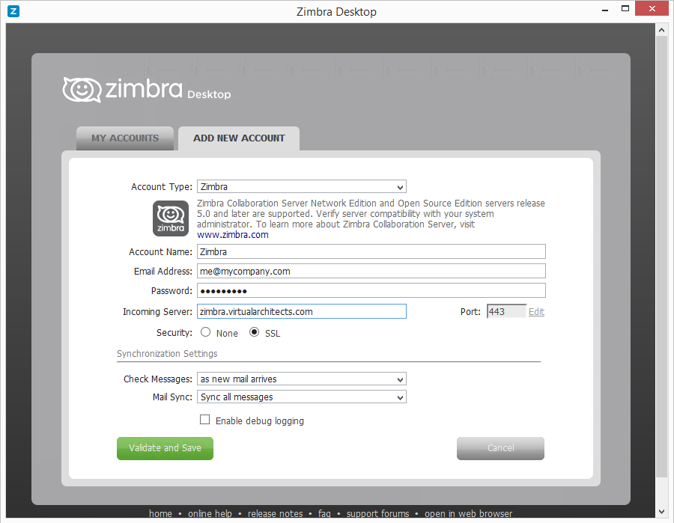Viewport: 674px width, 523px height.
Task: Switch to the My Accounts tab
Action: (x=125, y=138)
